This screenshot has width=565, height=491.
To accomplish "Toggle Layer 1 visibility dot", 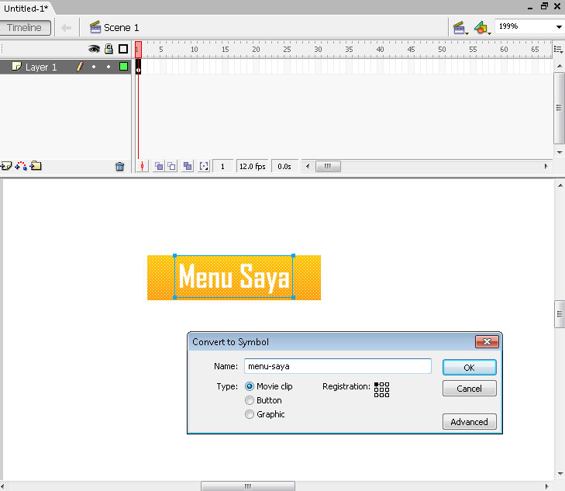I will pos(94,67).
